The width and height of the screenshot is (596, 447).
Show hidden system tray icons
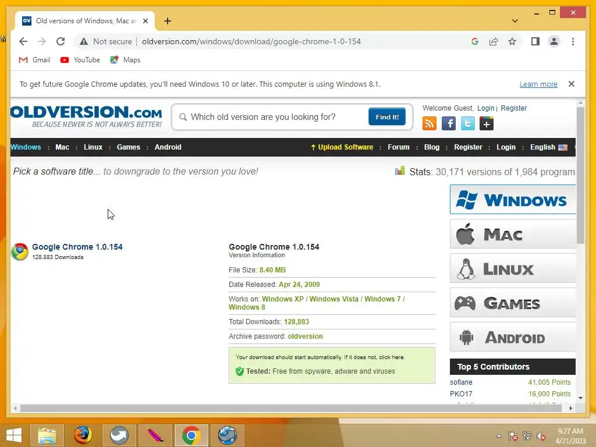point(499,436)
